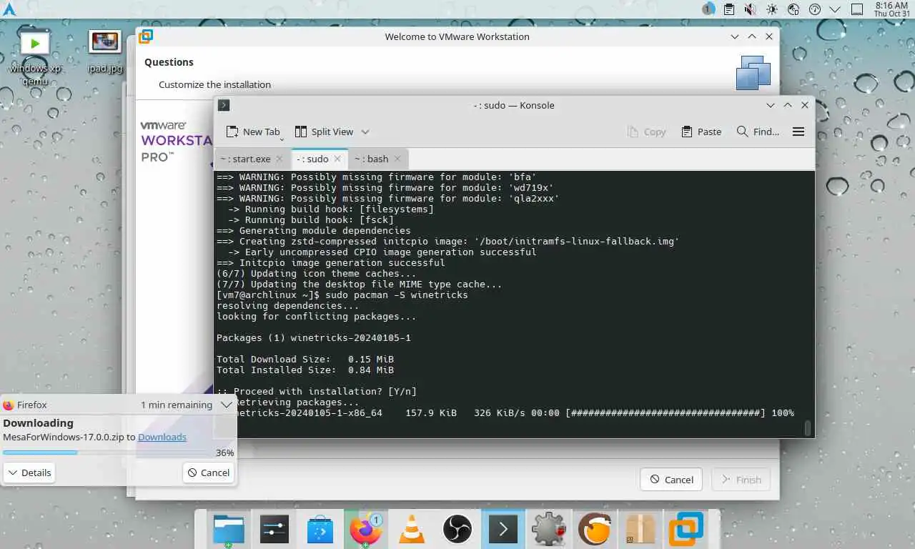
Task: Click the download progress bar at 36%
Action: tap(106, 452)
